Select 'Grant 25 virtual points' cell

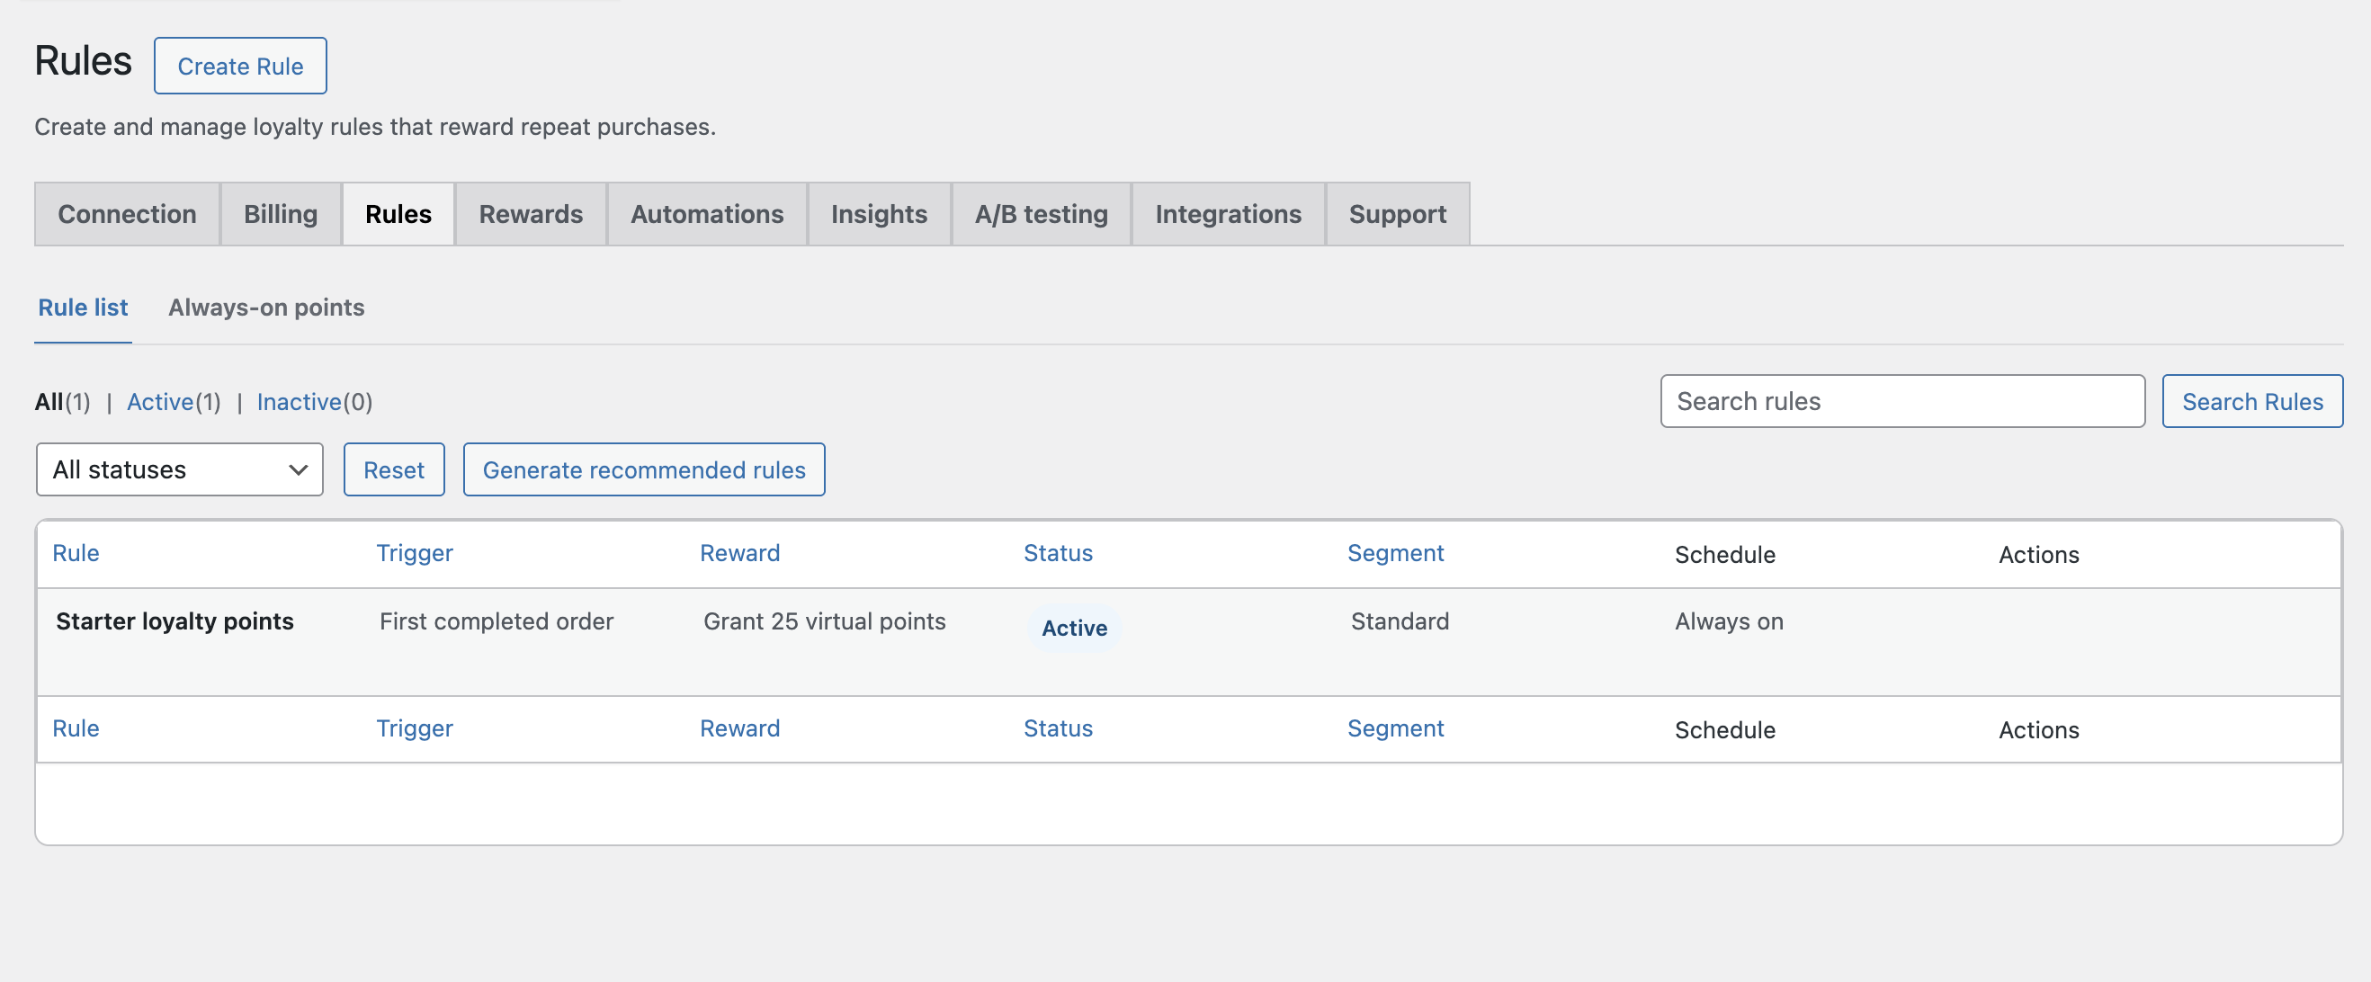[825, 621]
